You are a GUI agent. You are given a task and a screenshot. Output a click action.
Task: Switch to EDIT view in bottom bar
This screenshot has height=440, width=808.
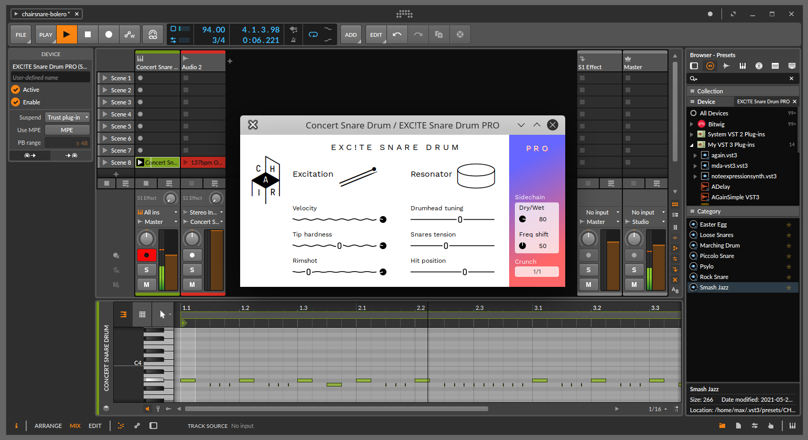95,426
